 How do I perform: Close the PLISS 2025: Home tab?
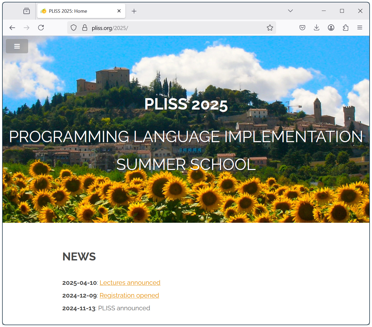119,11
